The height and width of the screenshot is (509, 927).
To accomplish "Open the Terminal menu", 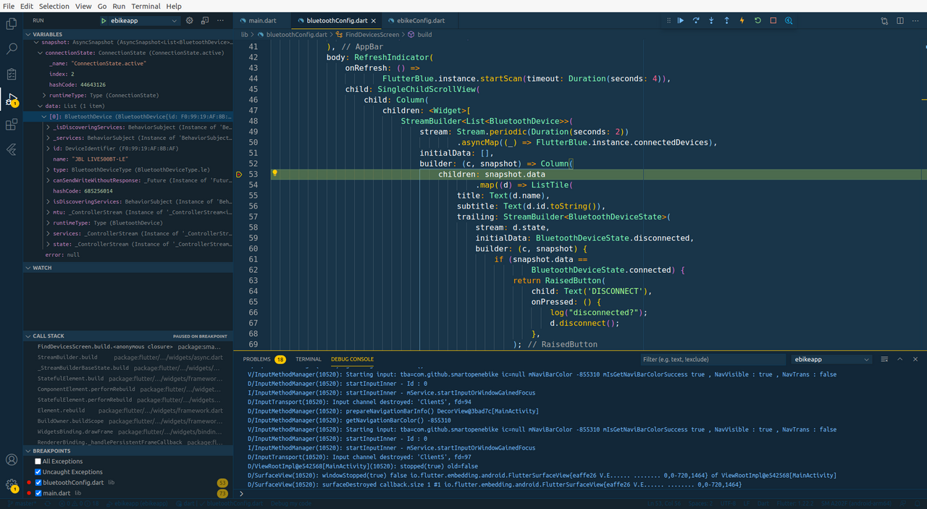I will pos(146,6).
